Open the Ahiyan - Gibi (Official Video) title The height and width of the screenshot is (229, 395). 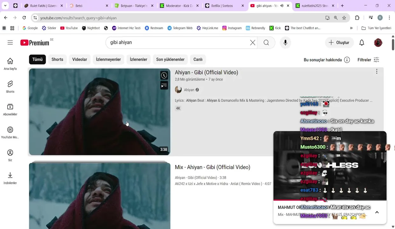point(206,73)
